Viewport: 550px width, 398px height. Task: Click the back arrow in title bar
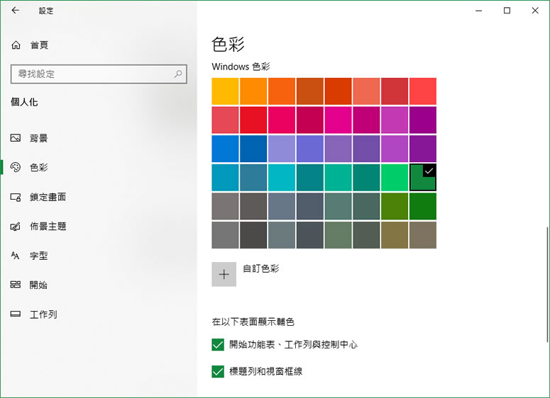pyautogui.click(x=16, y=11)
